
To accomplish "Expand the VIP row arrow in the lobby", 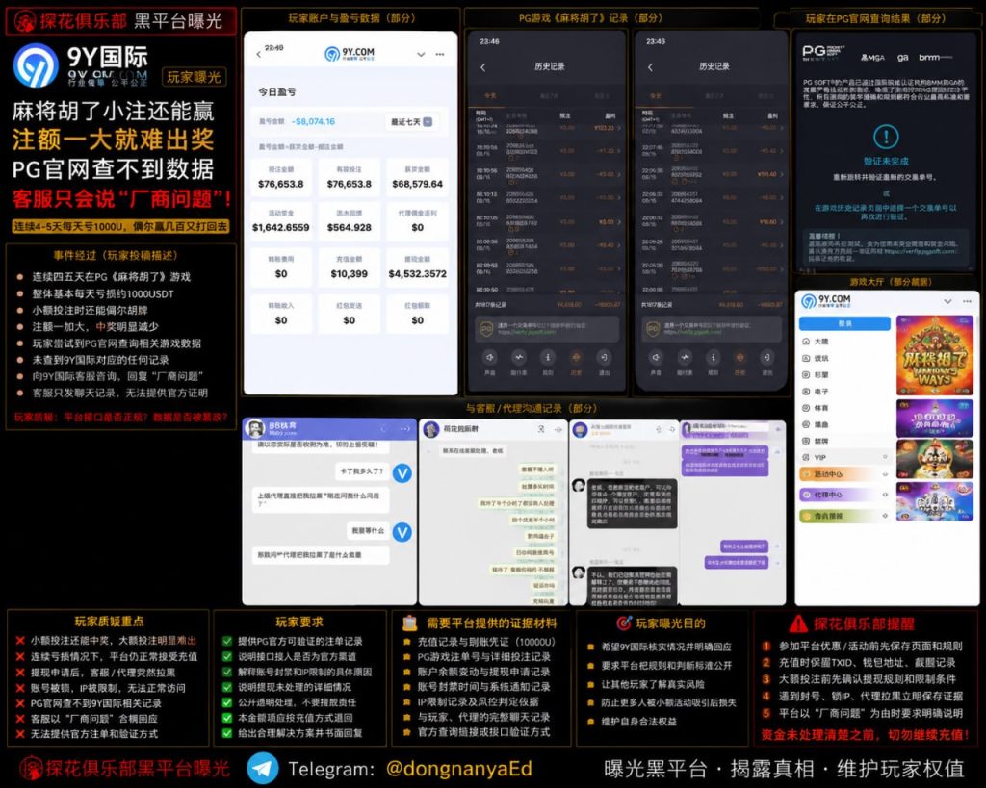I will tap(884, 457).
